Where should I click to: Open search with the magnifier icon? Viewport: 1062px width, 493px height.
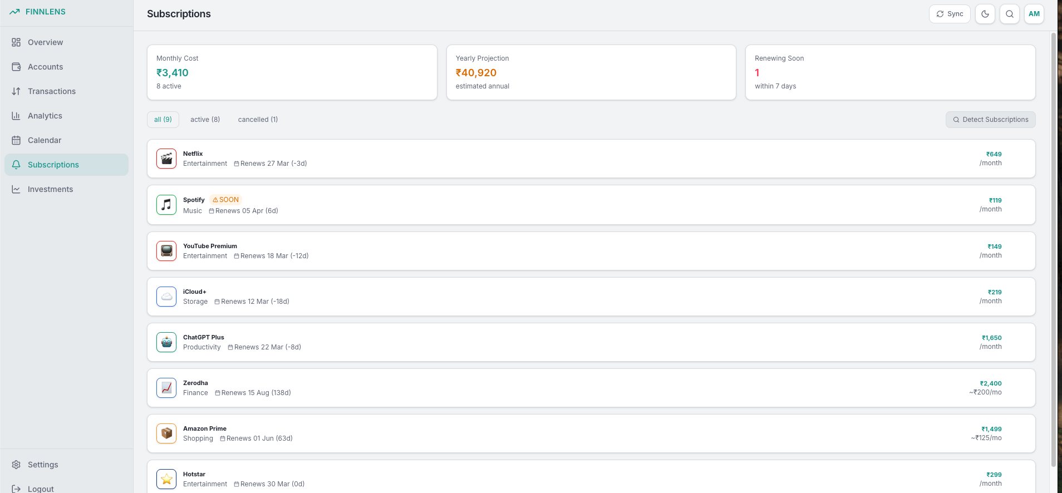[x=1010, y=14]
